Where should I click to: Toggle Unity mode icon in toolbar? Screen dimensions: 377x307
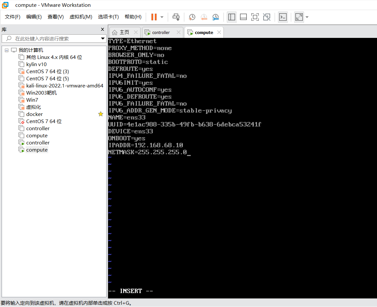pyautogui.click(x=267, y=17)
